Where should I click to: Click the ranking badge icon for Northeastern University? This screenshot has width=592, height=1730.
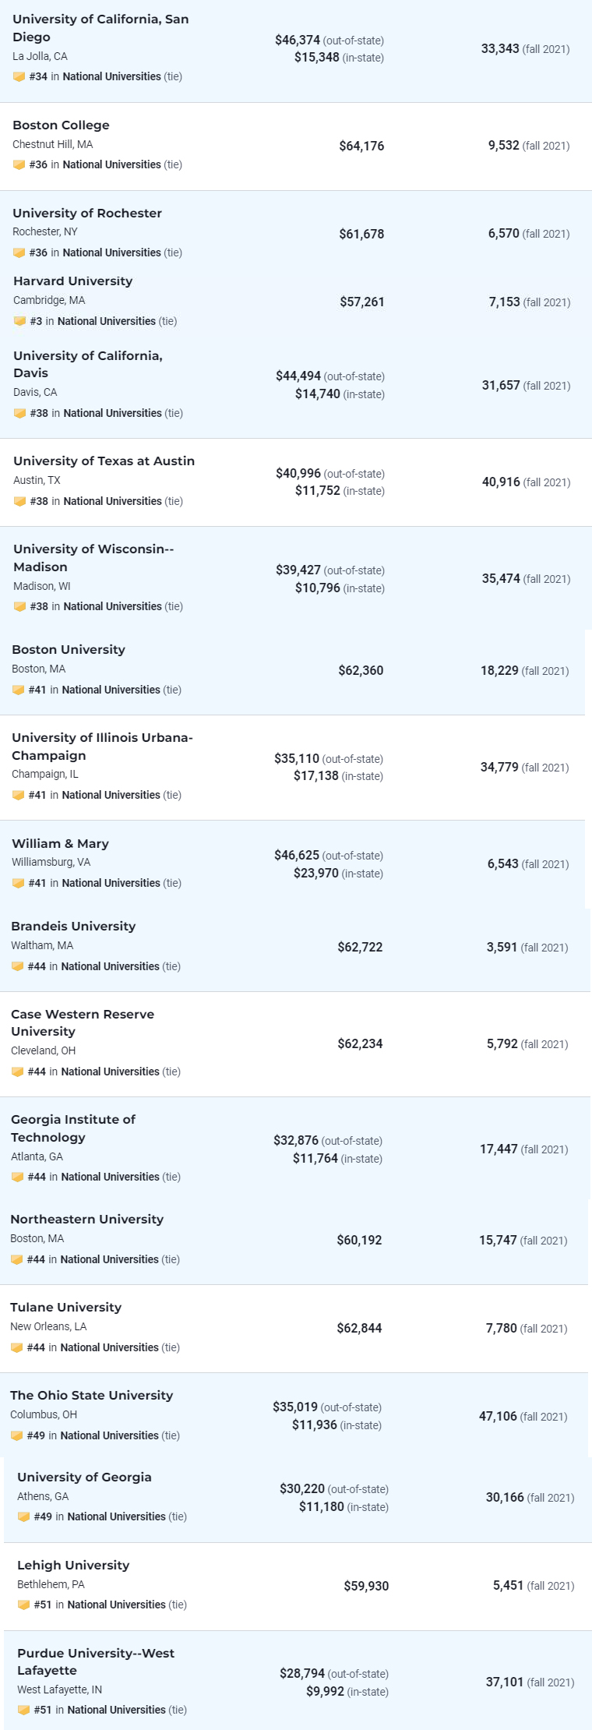pyautogui.click(x=16, y=1259)
